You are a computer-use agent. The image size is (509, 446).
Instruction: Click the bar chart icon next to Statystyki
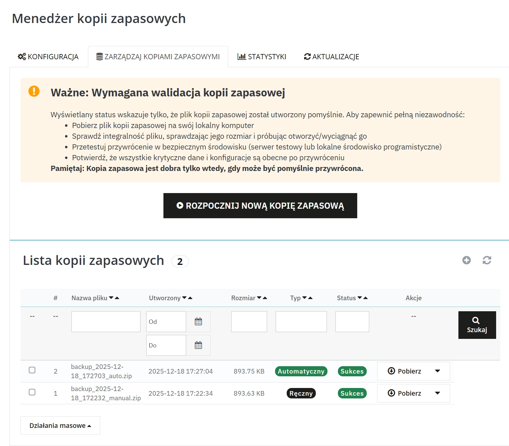(242, 56)
